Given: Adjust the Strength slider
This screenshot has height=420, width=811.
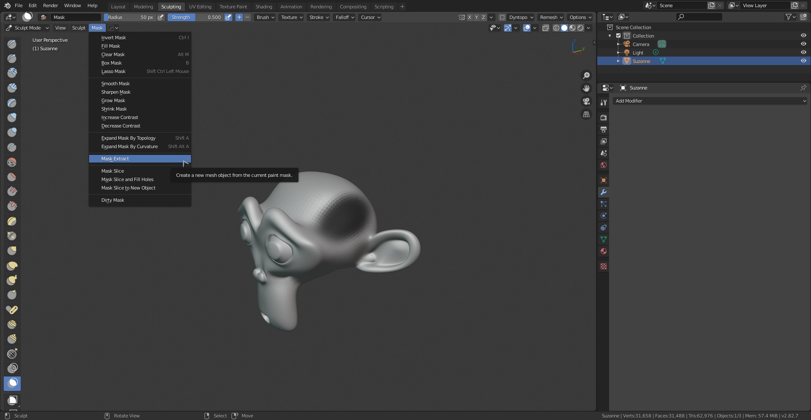Looking at the screenshot, I should pos(196,17).
